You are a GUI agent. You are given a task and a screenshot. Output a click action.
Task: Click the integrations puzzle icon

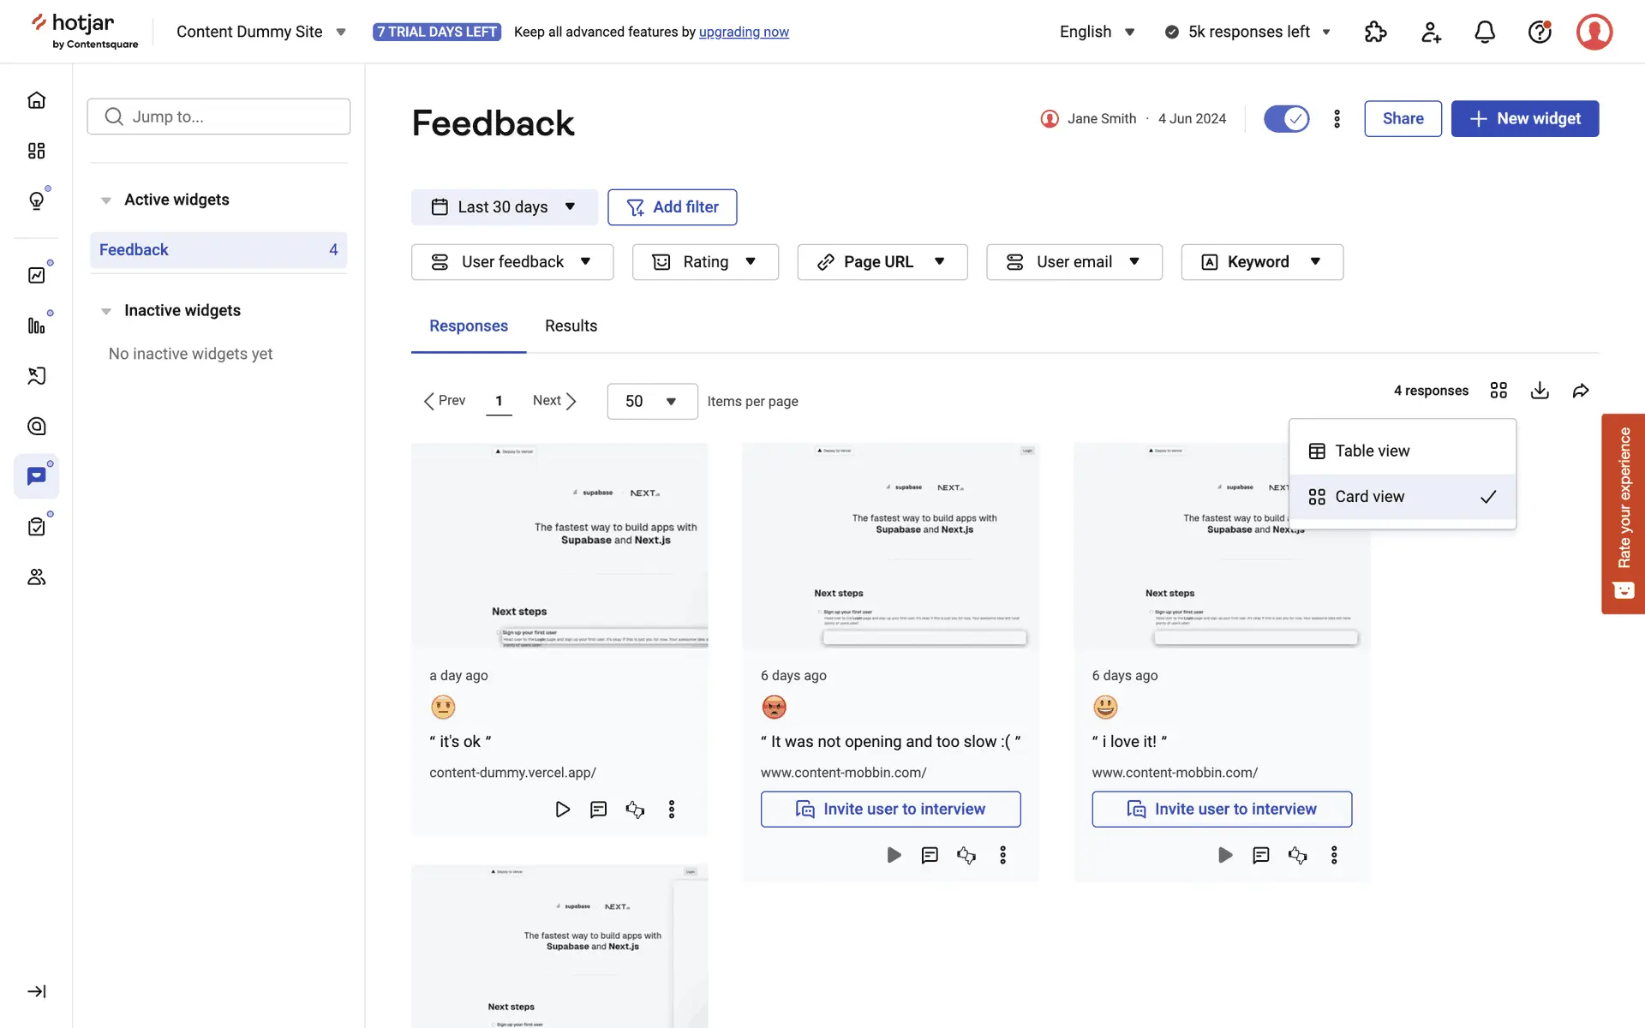click(x=1375, y=32)
